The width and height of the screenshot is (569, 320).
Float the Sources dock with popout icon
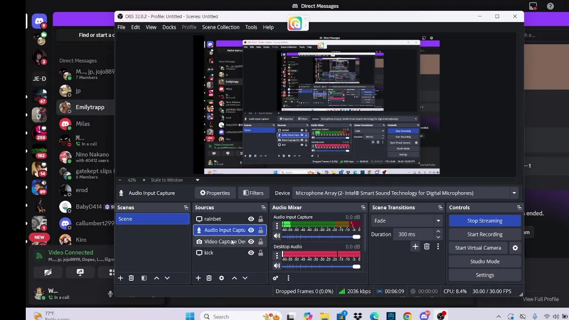coord(264,208)
